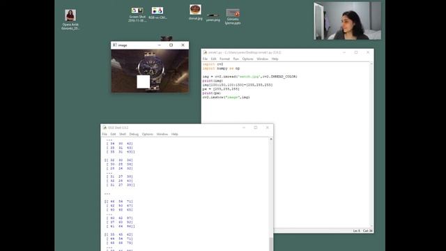The image size is (446, 251).
Task: Minimize the image preview window
Action: (160, 45)
